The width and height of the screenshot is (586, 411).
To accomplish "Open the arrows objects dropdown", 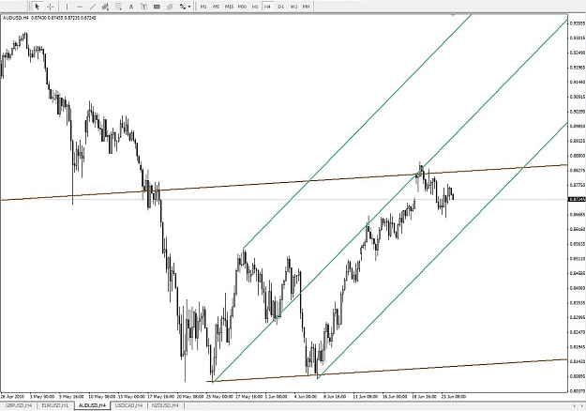I will pyautogui.click(x=185, y=7).
